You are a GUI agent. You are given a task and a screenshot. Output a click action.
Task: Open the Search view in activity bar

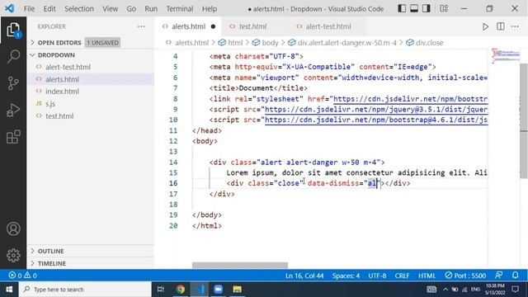coord(13,56)
